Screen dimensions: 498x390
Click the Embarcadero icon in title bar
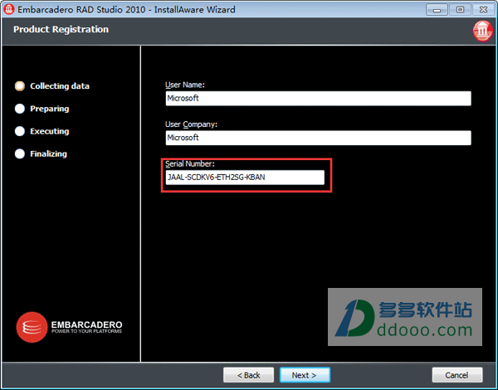8,9
